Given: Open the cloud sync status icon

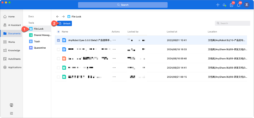Looking at the screenshot, I should click(x=224, y=5).
